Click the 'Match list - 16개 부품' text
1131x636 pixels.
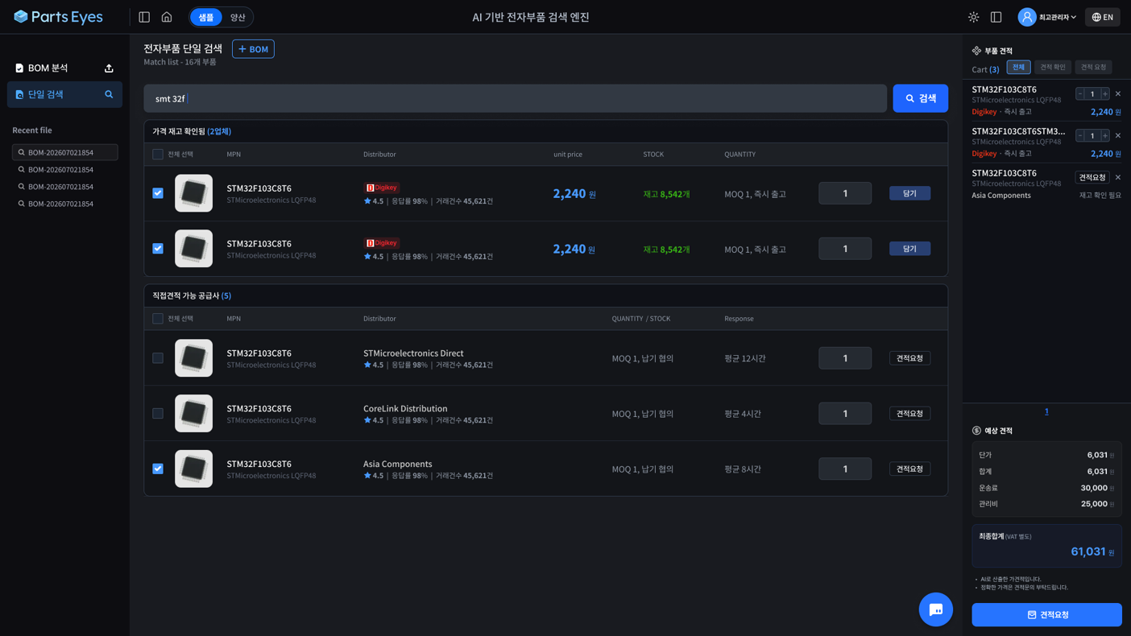pyautogui.click(x=180, y=62)
